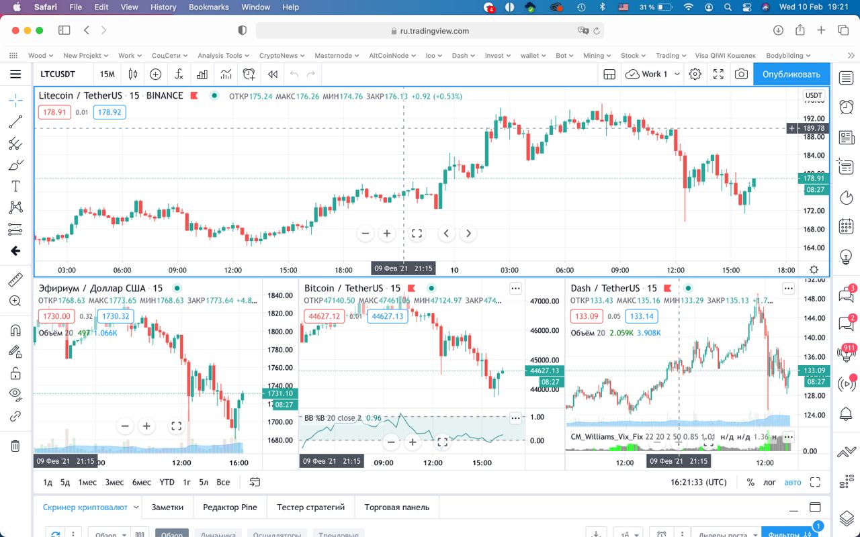Open BB %B indicator three-dot menu
Screen dimensions: 860x537
tap(515, 418)
